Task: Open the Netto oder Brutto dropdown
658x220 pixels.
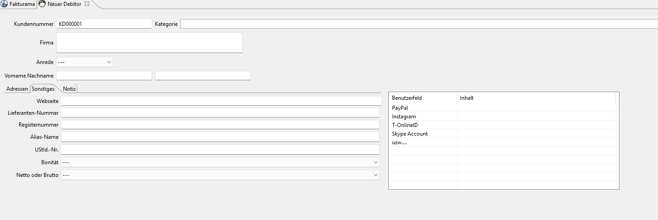Action: point(220,175)
